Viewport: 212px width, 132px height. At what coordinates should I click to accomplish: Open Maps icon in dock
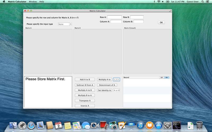77,125
